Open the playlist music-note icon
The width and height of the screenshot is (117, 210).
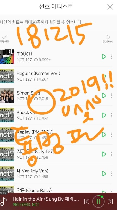[3, 202]
